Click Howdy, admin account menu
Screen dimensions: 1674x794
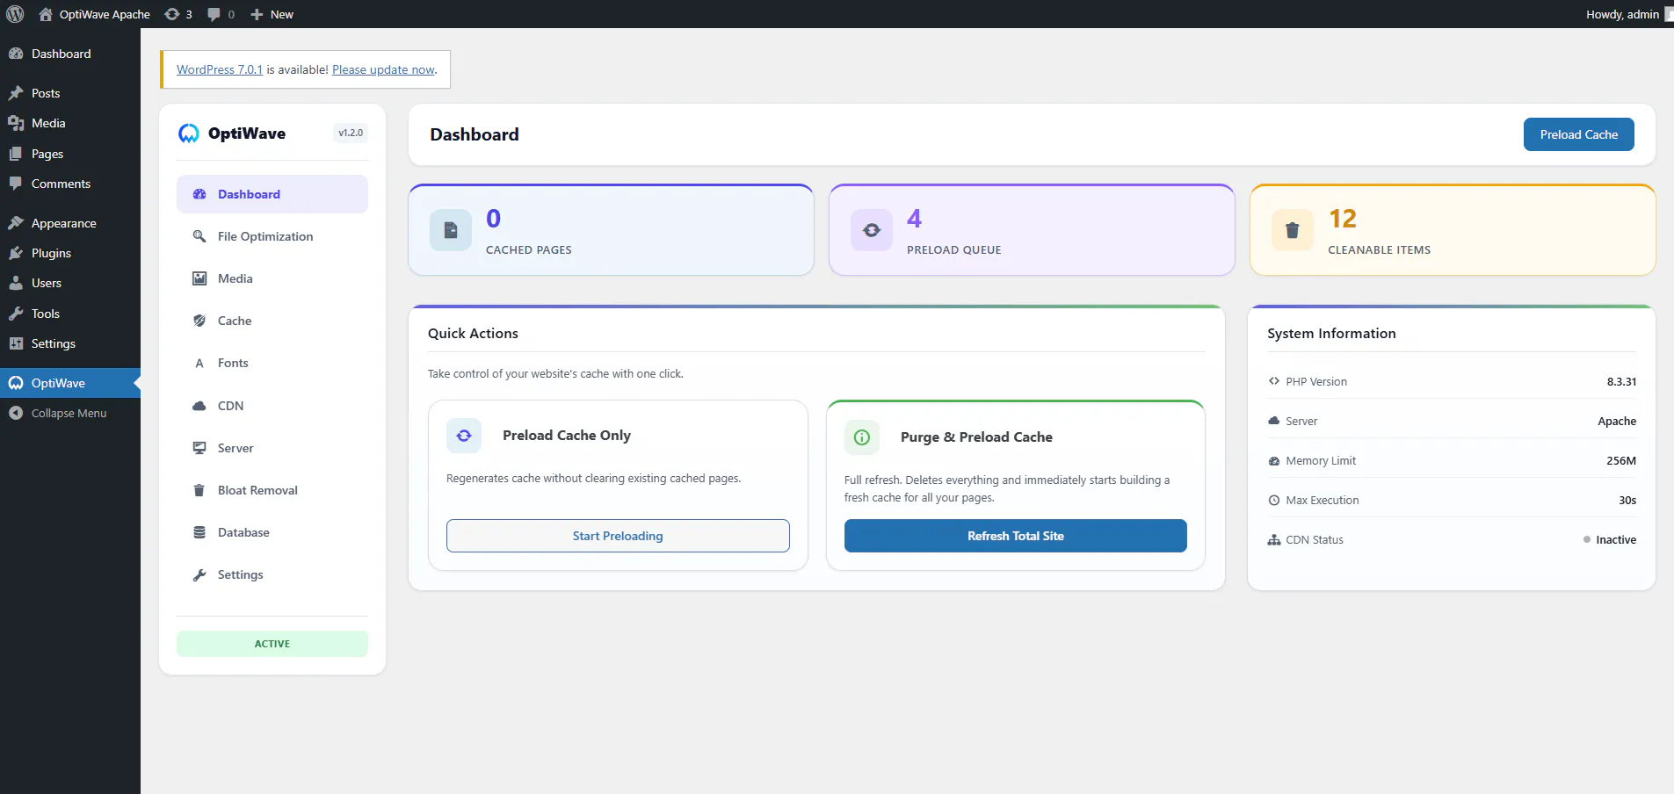[1628, 14]
